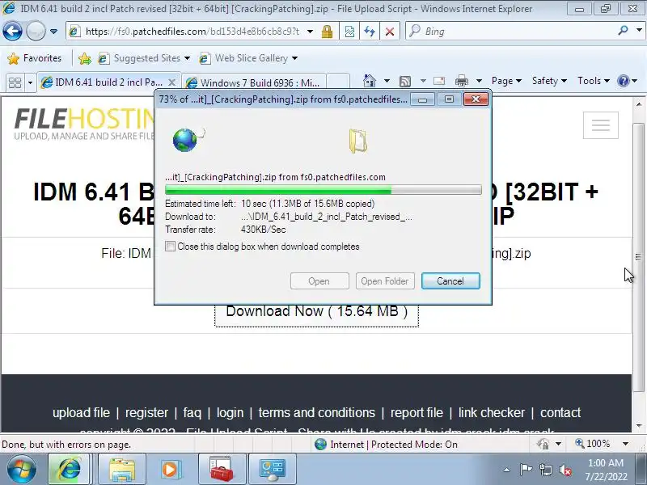Expand the address bar autocomplete dropdown
The width and height of the screenshot is (647, 485).
[x=311, y=32]
